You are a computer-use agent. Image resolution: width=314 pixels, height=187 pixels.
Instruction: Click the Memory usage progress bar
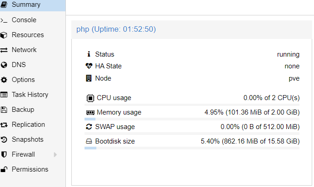point(192,119)
